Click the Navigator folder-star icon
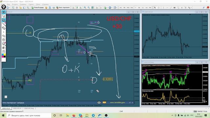The image size is (210, 118). coord(20,8)
